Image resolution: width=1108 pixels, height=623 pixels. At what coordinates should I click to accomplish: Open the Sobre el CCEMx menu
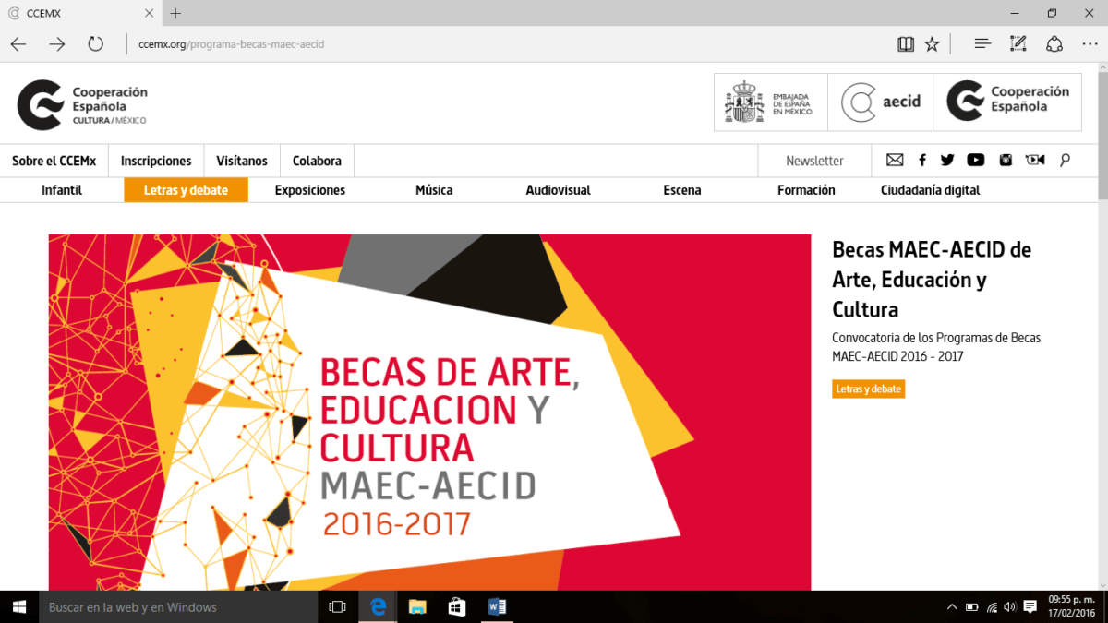point(54,161)
